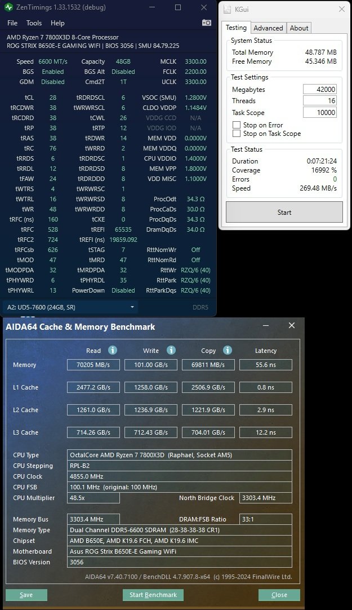
Task: Close the KGui window
Action: point(342,9)
